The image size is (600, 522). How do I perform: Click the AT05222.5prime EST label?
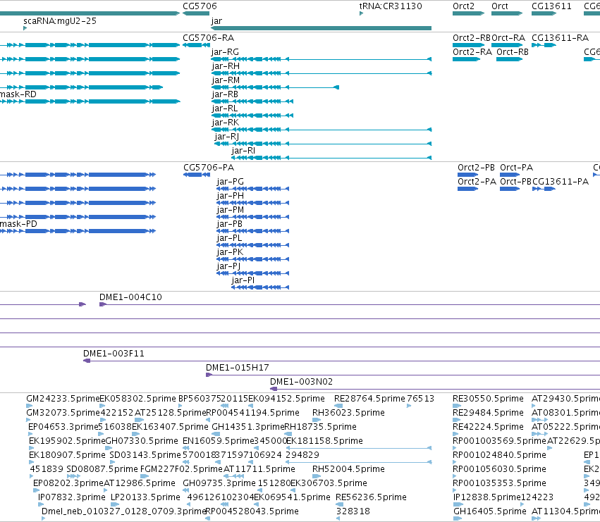[565, 427]
